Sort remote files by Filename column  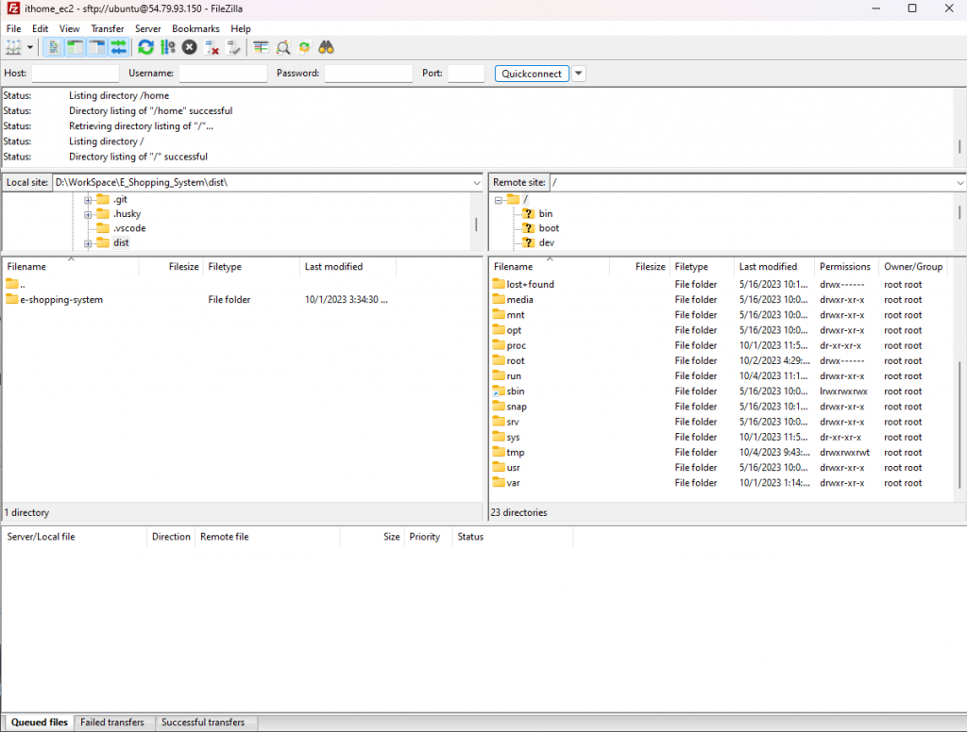[x=513, y=267]
